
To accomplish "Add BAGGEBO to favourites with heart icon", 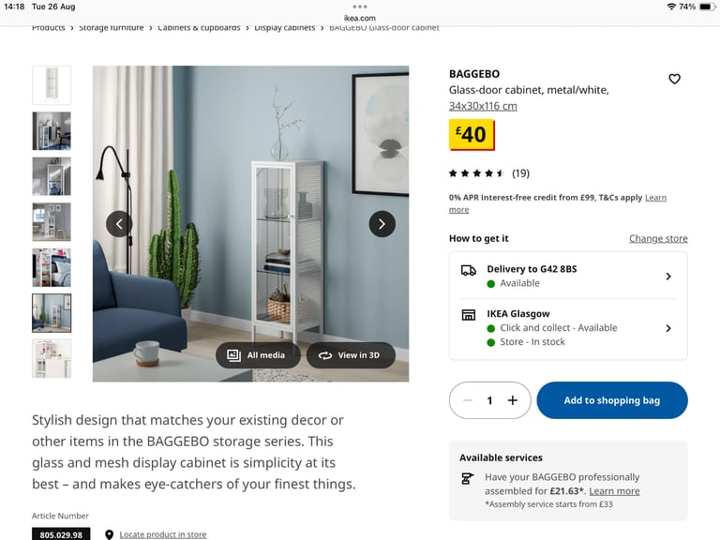I will (x=674, y=79).
